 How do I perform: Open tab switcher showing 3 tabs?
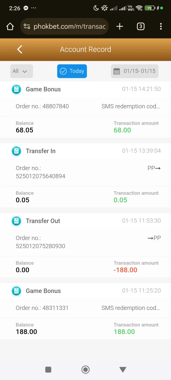[140, 26]
